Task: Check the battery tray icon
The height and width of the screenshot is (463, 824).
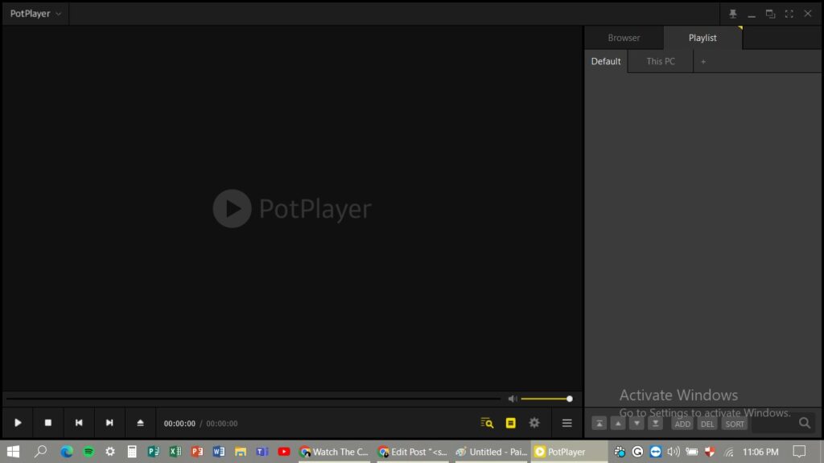Action: tap(692, 452)
